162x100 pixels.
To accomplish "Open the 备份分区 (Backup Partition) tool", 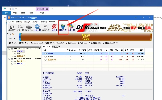I will 71,27.
